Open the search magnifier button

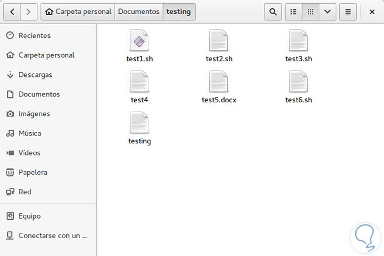[273, 12]
